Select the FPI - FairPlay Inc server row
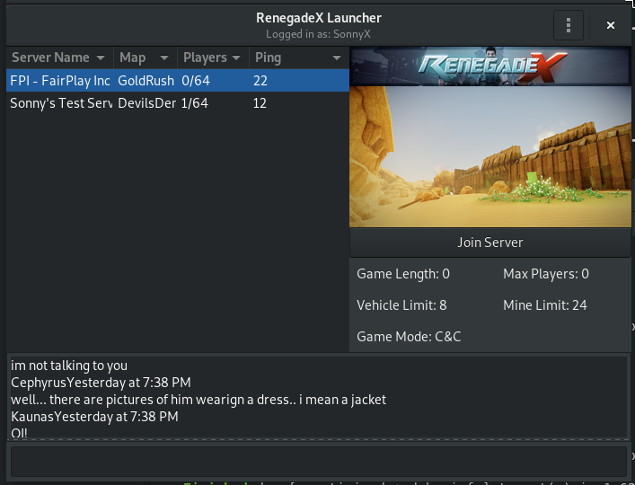 point(178,80)
